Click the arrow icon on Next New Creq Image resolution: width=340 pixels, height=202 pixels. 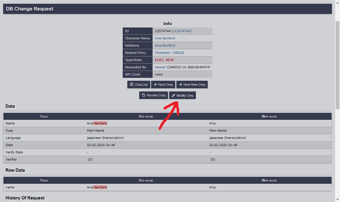180,85
